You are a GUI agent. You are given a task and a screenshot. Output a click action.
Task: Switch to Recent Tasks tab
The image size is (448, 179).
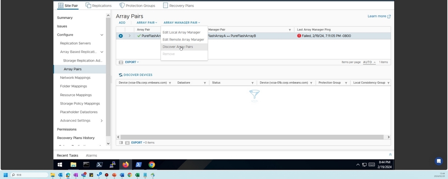coord(68,155)
